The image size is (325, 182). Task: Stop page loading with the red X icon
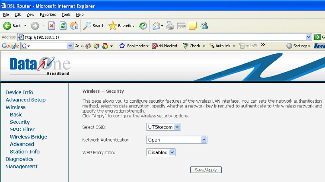52,26
